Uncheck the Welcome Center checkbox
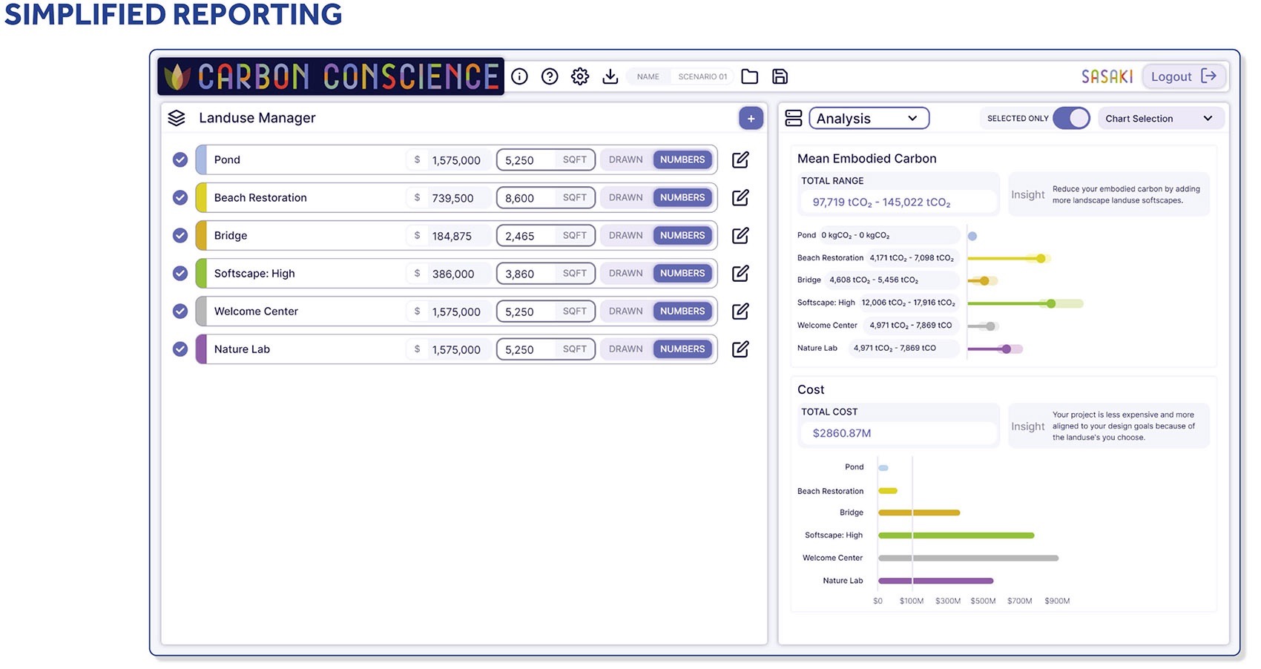The width and height of the screenshot is (1261, 669). pos(180,312)
